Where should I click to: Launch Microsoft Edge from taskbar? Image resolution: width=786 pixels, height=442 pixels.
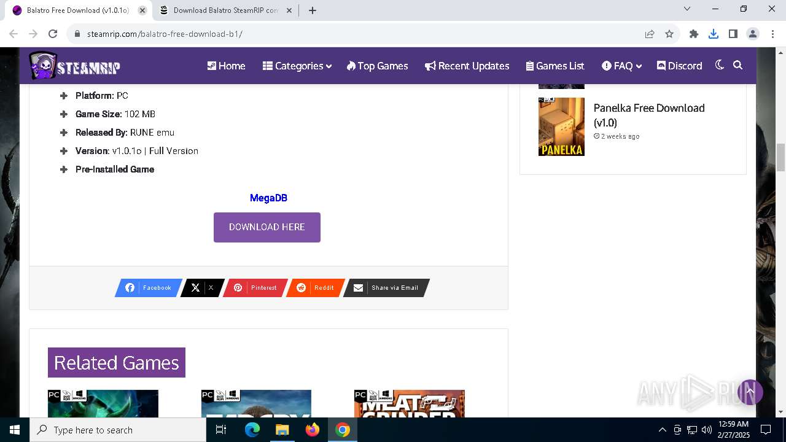tap(252, 430)
